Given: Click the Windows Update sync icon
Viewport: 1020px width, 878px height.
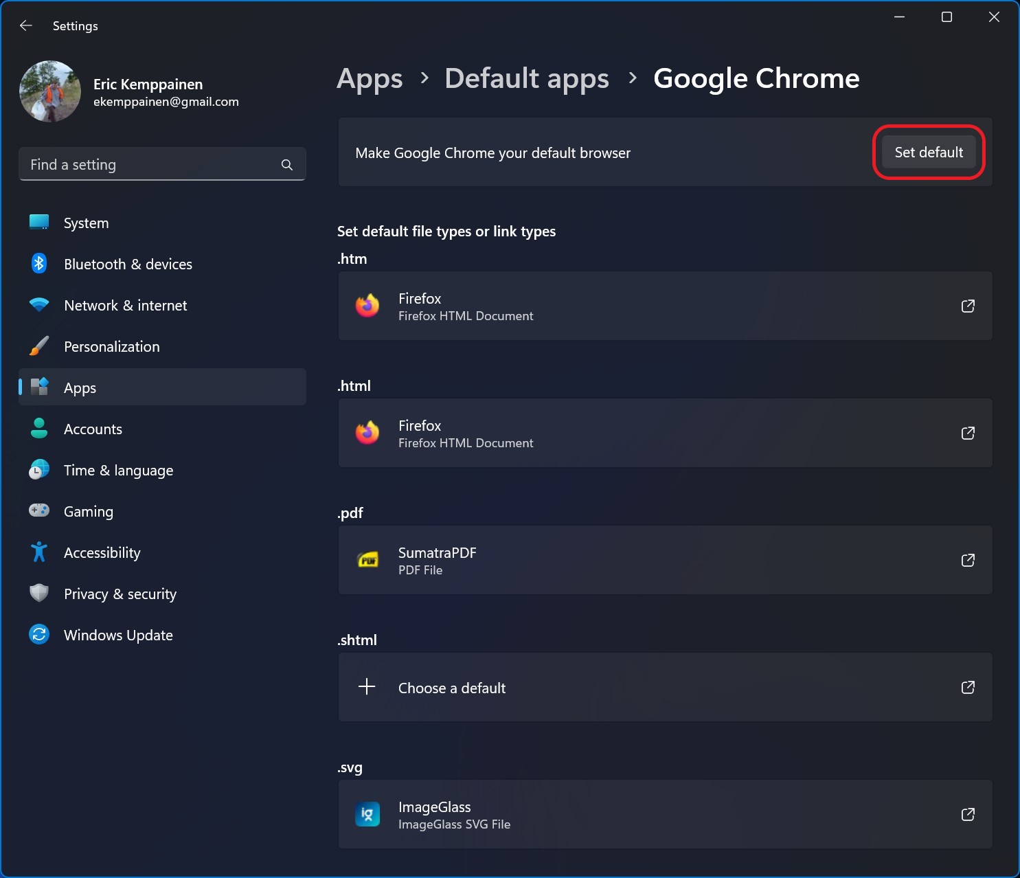Looking at the screenshot, I should (39, 634).
